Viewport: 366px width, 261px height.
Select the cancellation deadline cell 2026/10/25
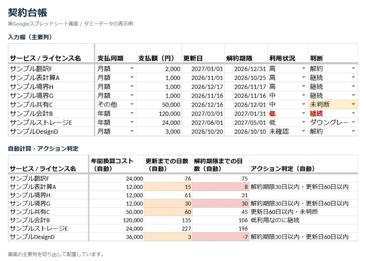point(246,78)
